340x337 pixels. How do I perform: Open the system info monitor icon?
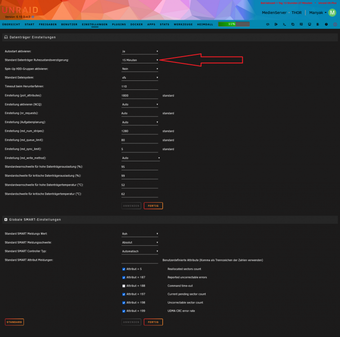(309, 24)
